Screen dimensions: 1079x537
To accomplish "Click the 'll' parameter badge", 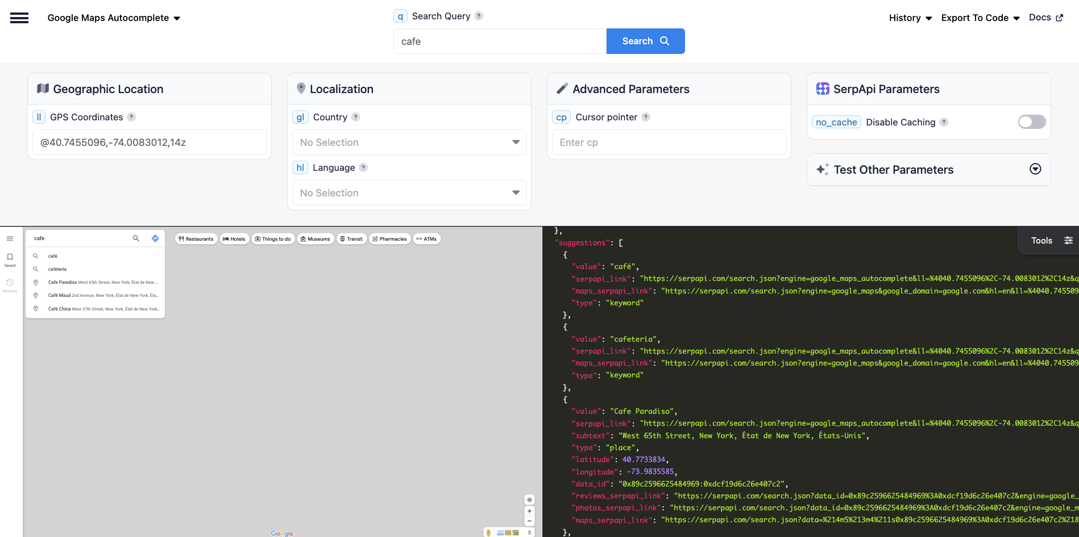I will [x=39, y=117].
